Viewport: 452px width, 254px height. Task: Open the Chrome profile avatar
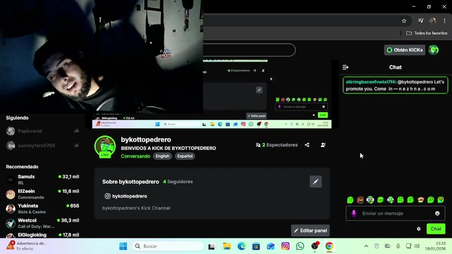433,21
